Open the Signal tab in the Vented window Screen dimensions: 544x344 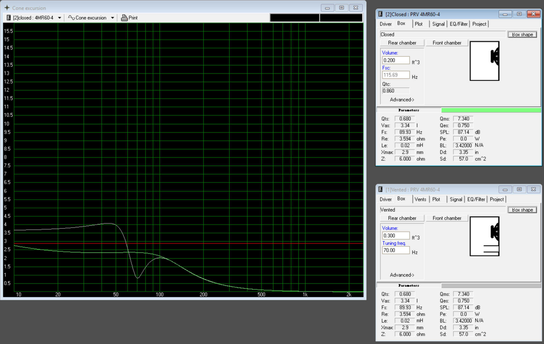click(x=456, y=199)
